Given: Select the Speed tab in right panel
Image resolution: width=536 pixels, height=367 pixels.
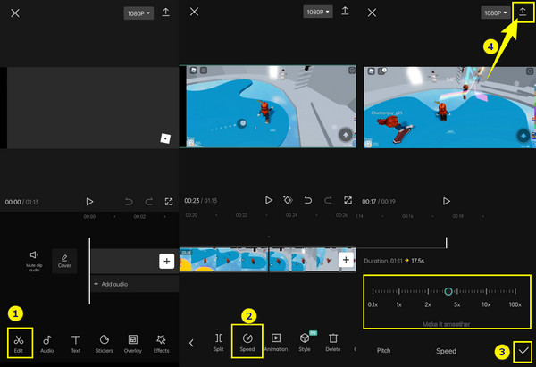Looking at the screenshot, I should tap(446, 351).
